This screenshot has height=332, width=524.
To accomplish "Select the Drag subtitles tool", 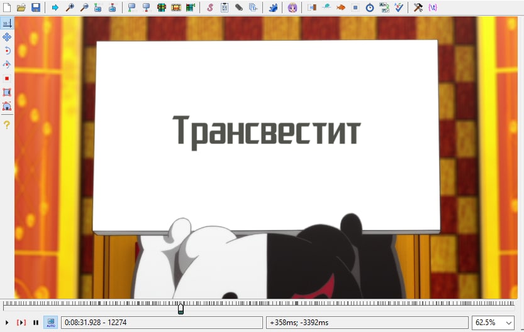I will point(7,36).
